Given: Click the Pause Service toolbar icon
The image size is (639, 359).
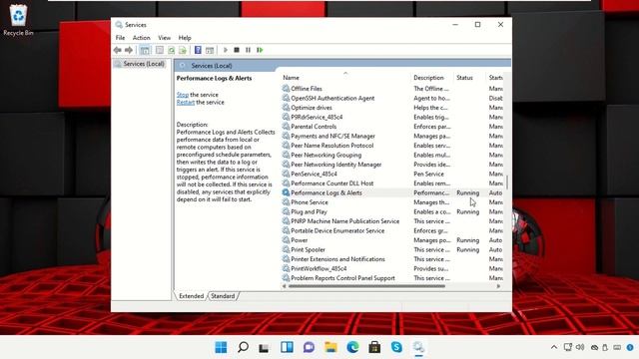Looking at the screenshot, I should pos(248,50).
